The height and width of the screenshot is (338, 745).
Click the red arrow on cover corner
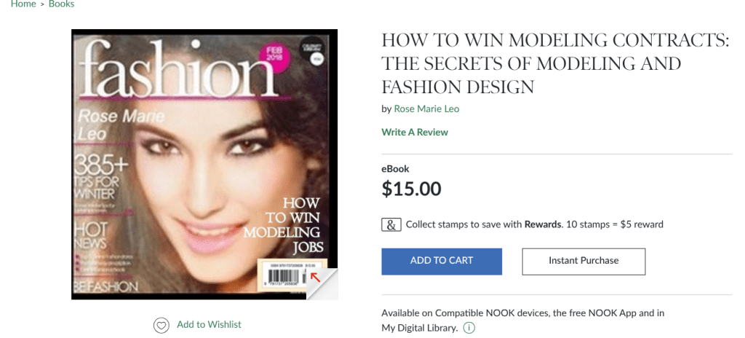click(x=316, y=276)
